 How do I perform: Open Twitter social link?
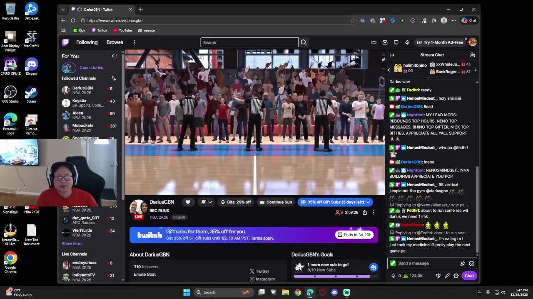pos(259,271)
